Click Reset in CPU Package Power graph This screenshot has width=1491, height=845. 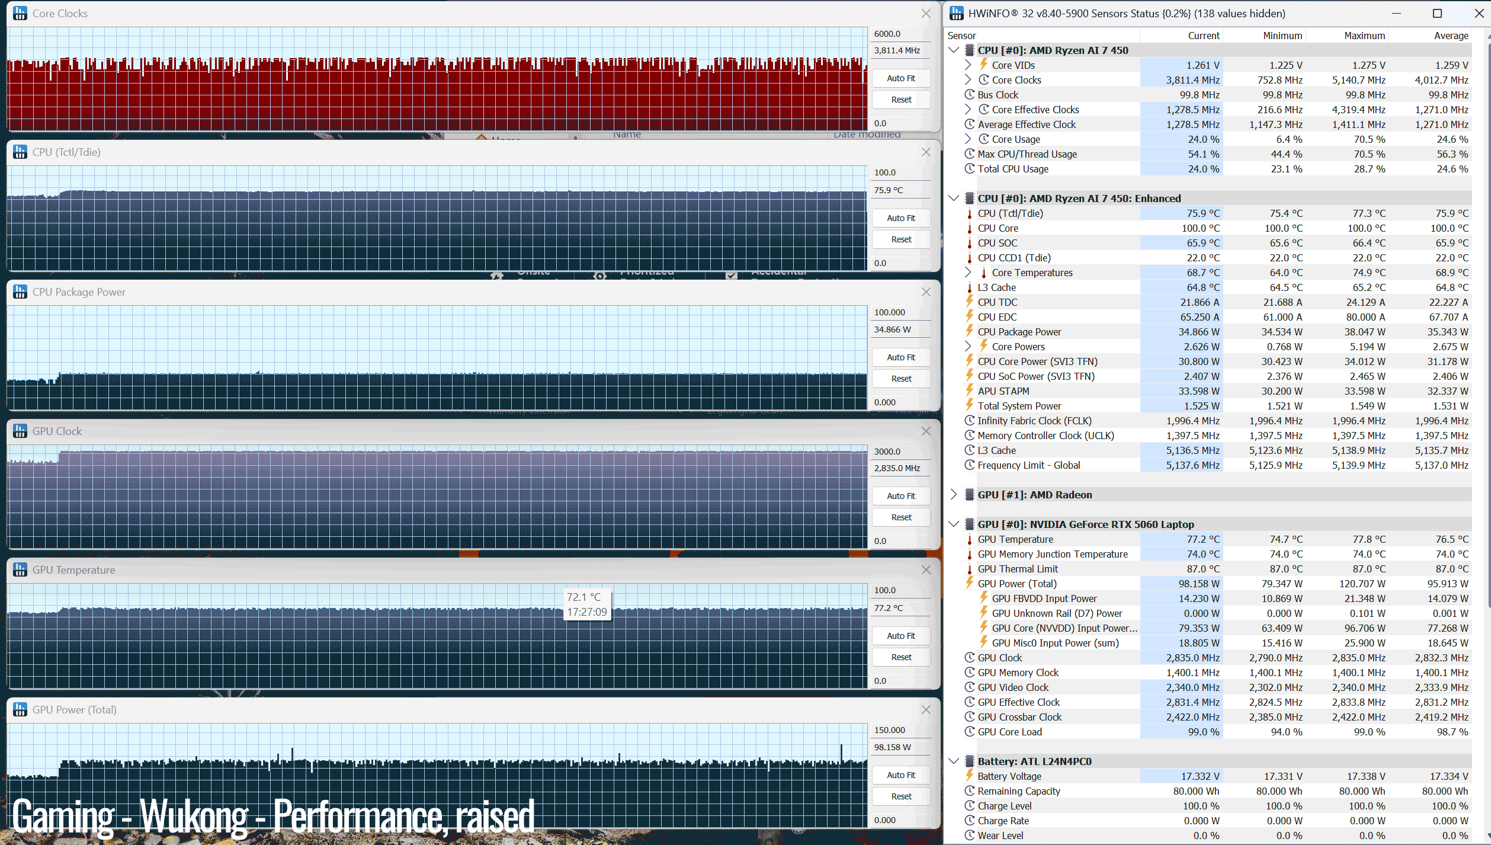click(x=901, y=379)
